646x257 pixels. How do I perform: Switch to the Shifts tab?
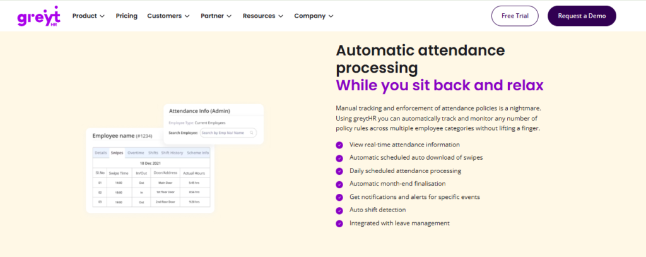pos(153,153)
